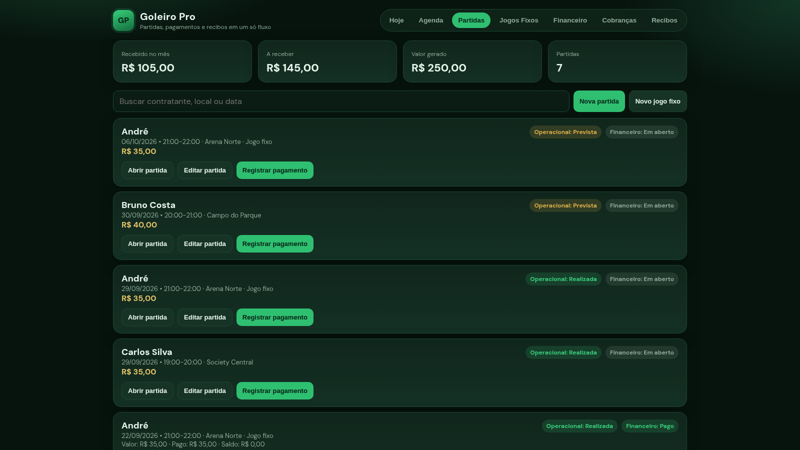The height and width of the screenshot is (450, 800).
Task: Go to the Jogos Fixos tab
Action: pos(519,20)
